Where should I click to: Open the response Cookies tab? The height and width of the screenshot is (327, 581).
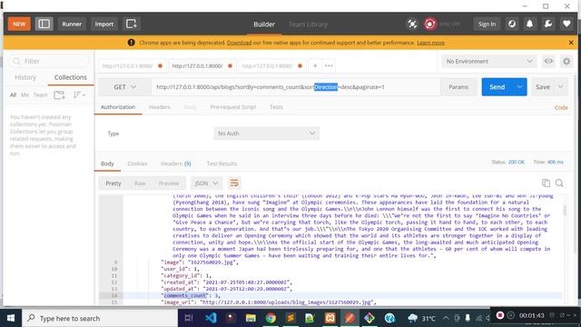coord(137,163)
